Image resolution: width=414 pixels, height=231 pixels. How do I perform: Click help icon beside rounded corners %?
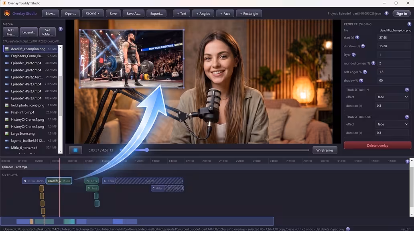point(373,63)
